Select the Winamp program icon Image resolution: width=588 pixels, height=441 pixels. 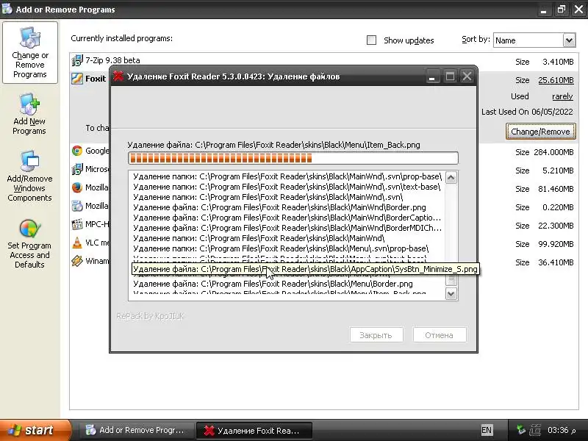tap(77, 261)
